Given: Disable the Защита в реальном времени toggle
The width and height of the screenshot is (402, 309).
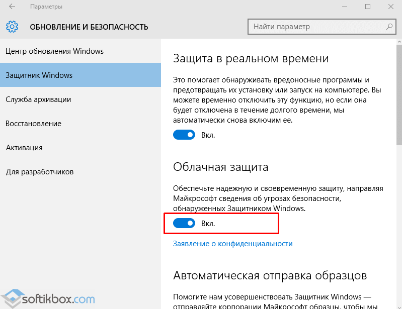Looking at the screenshot, I should 184,135.
